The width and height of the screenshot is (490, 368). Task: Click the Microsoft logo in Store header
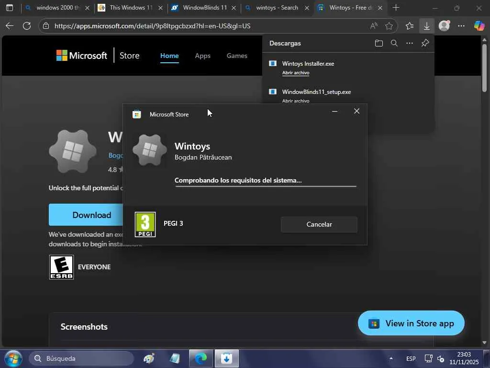[x=81, y=56]
